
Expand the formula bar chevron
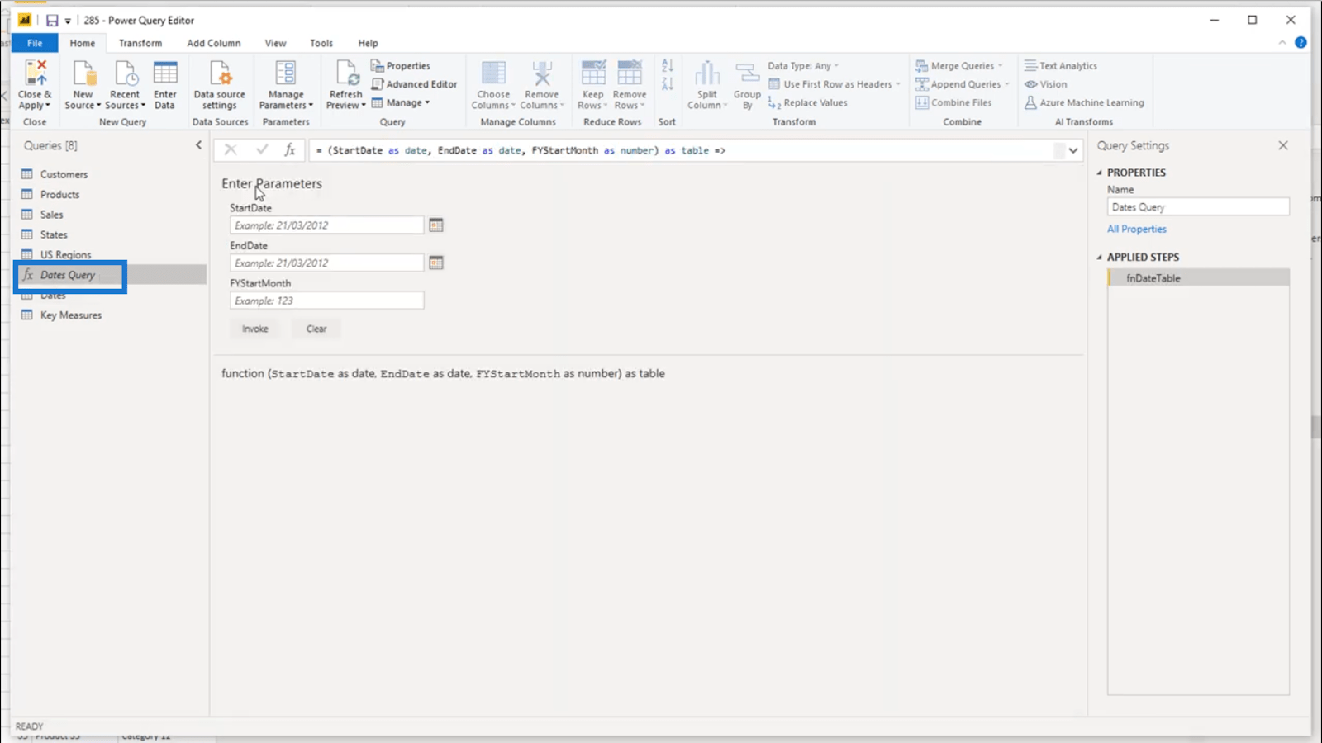tap(1073, 150)
